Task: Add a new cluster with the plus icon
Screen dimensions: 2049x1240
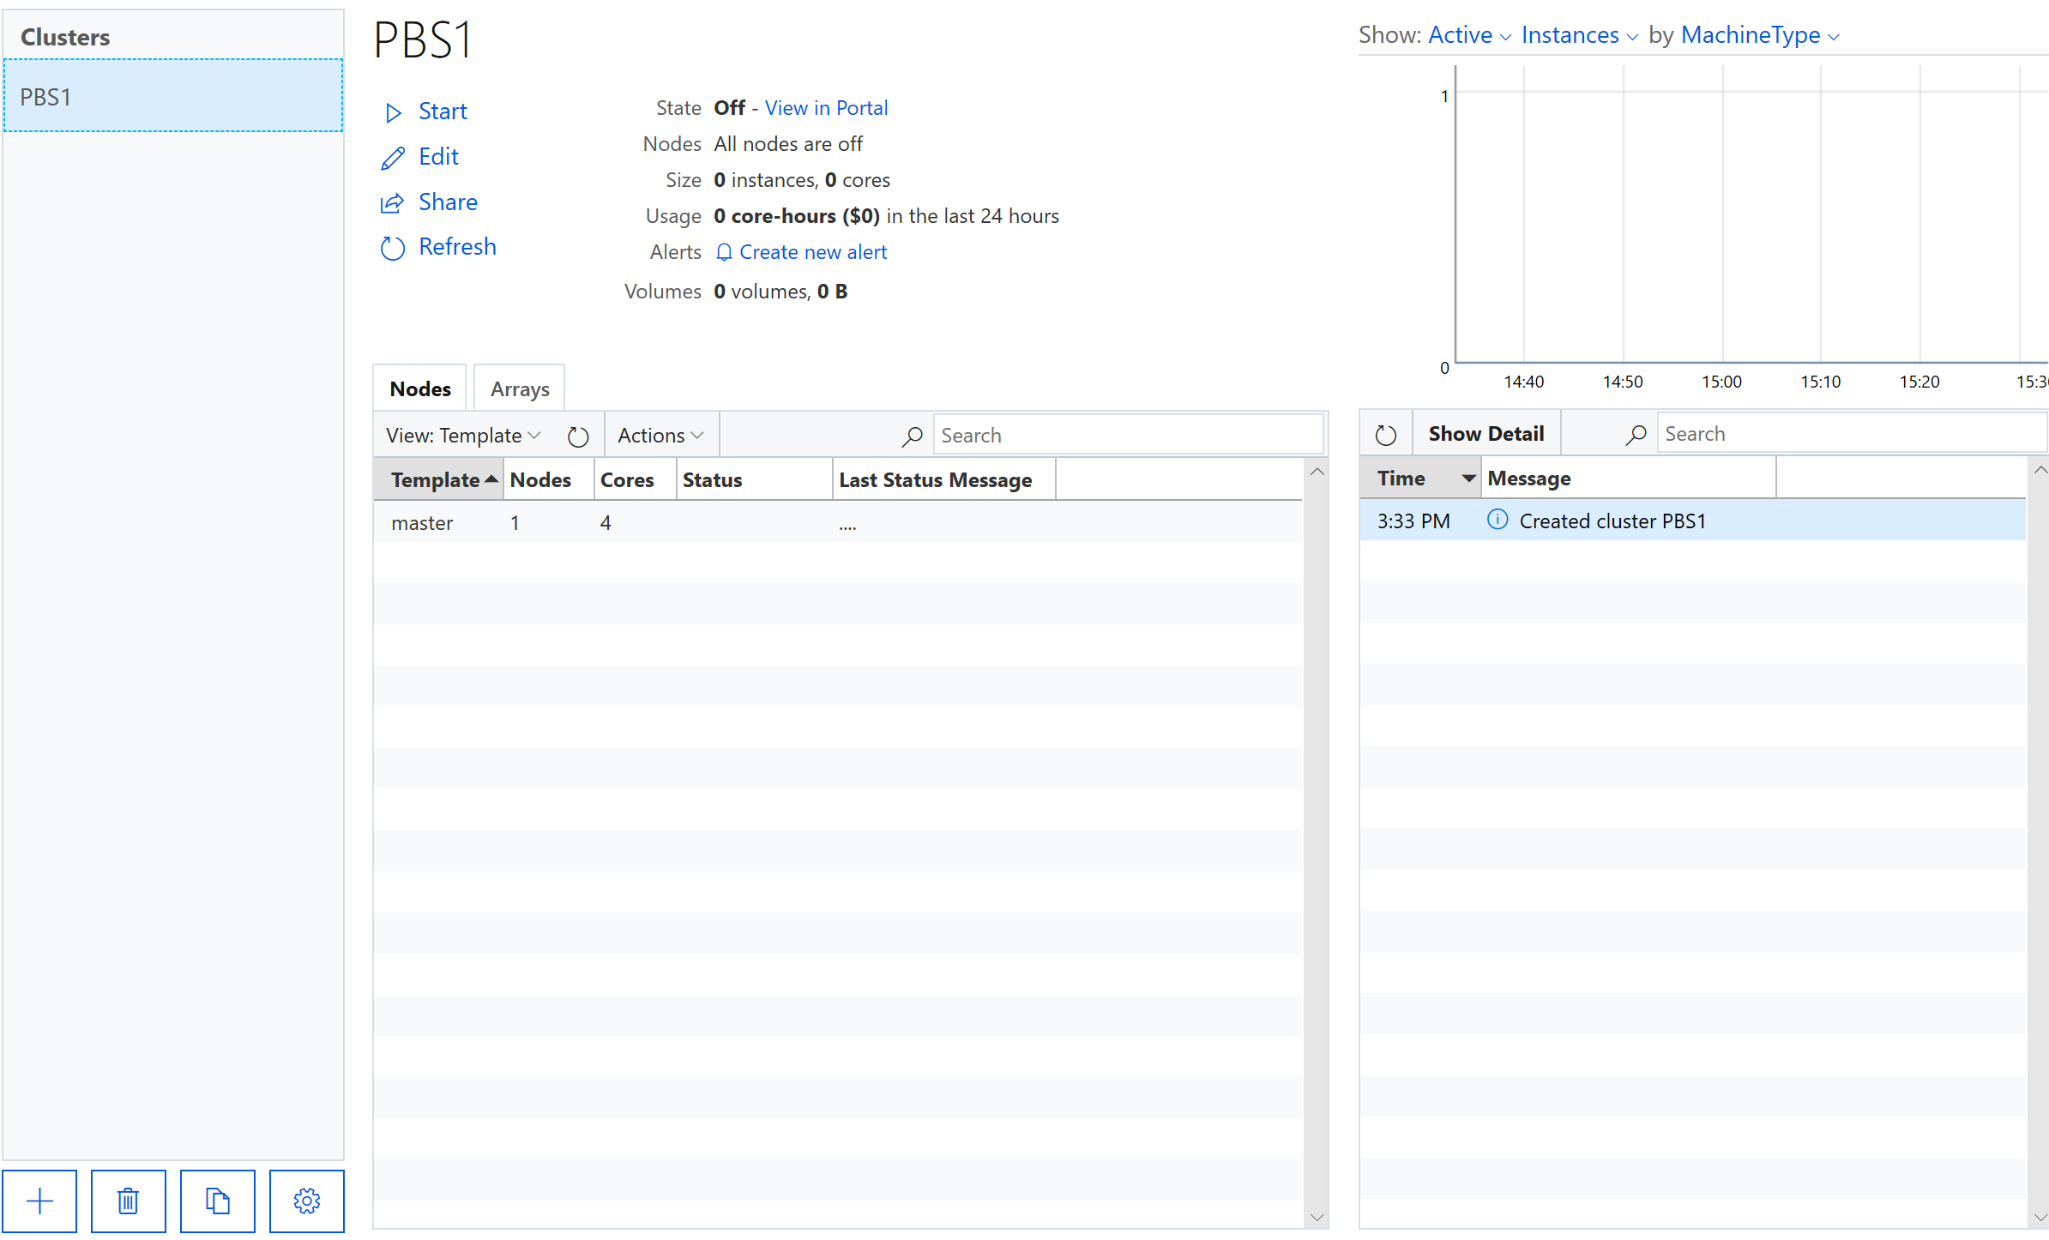Action: click(x=40, y=1201)
